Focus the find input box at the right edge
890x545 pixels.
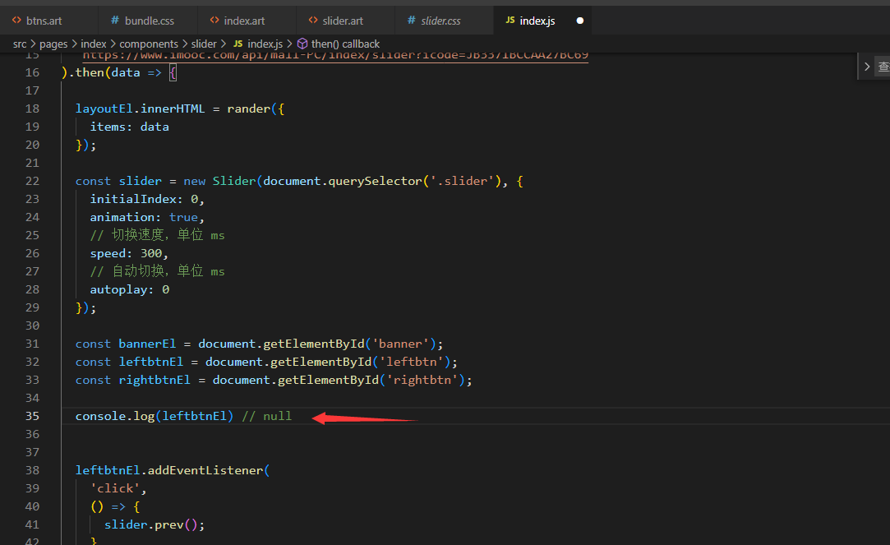pos(883,67)
